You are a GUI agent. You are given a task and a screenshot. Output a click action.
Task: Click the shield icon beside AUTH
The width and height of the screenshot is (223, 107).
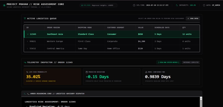[x=204, y=5]
